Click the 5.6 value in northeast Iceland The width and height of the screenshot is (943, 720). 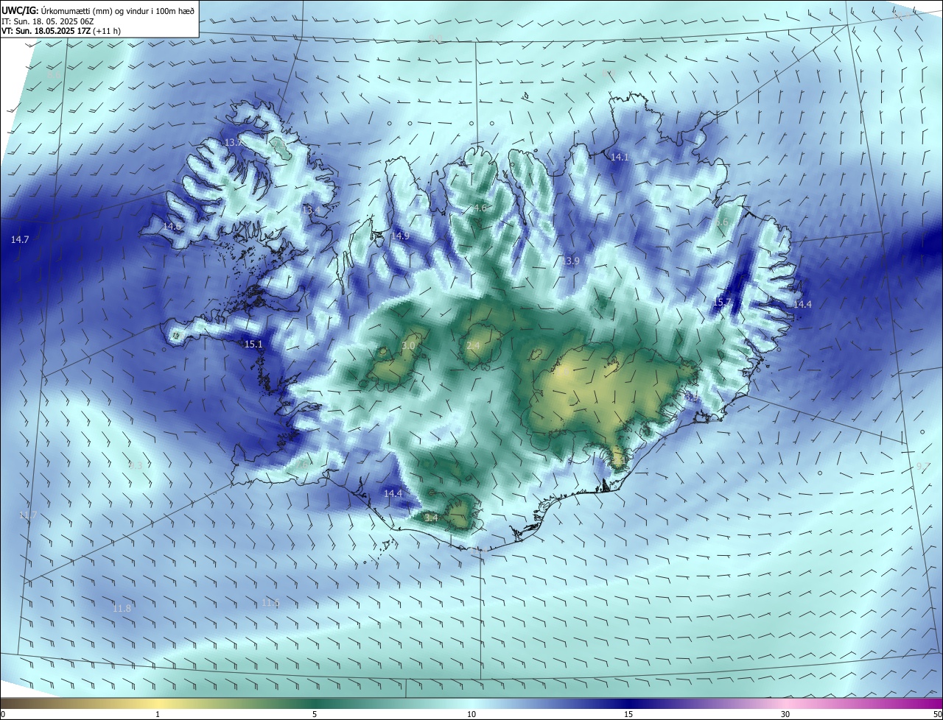click(722, 222)
